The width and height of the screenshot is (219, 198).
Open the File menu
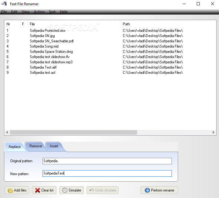pyautogui.click(x=4, y=12)
